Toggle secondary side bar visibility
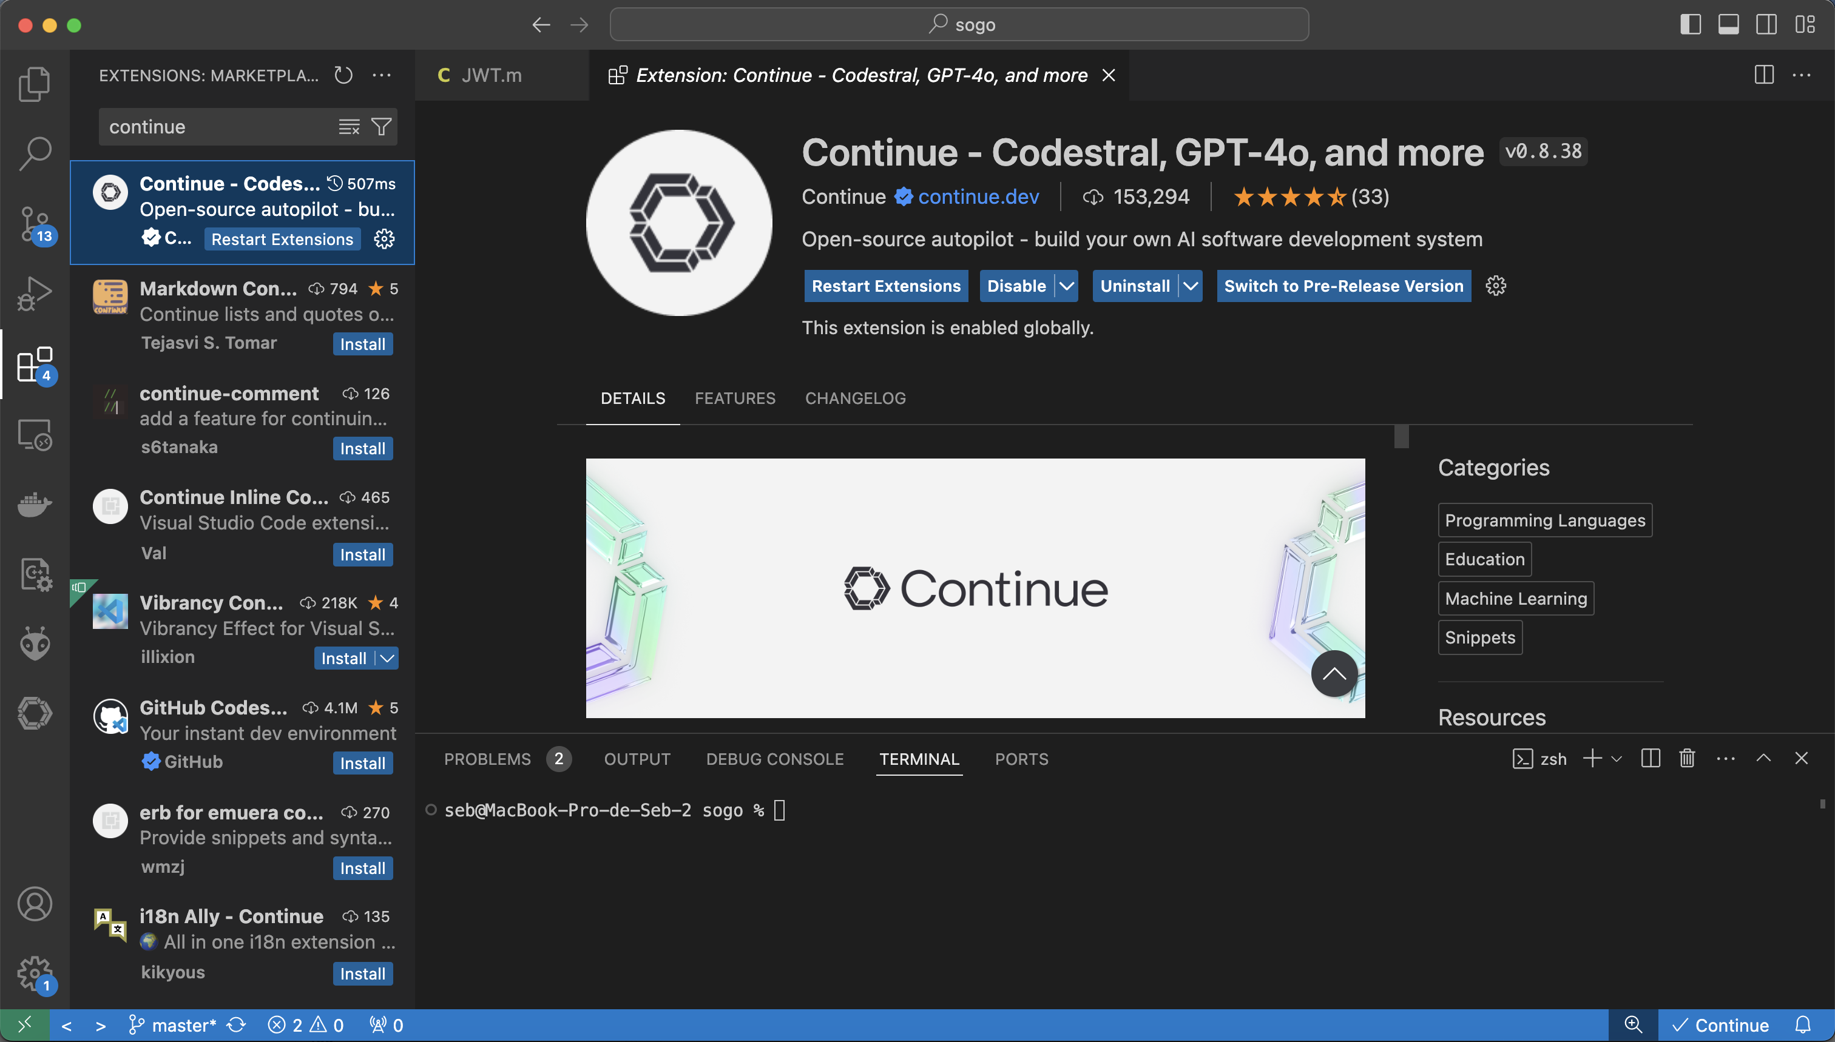 pyautogui.click(x=1766, y=24)
